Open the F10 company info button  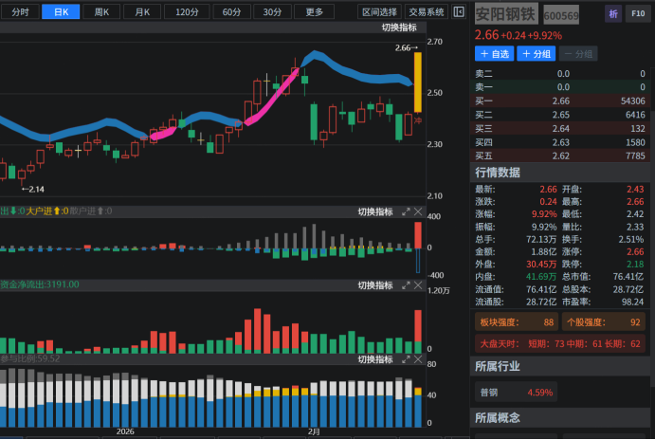click(x=638, y=14)
